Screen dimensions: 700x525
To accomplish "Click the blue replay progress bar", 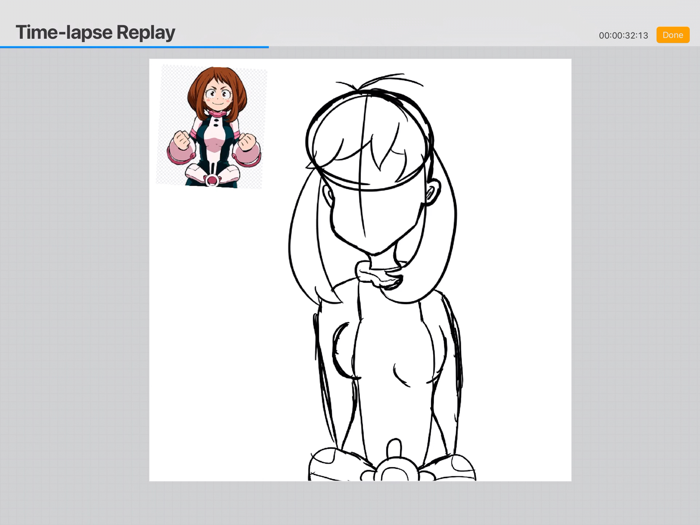I will [135, 47].
